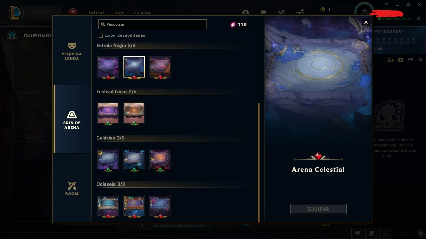This screenshot has height=239, width=426.
Task: Open the Boom category
Action: tap(72, 188)
